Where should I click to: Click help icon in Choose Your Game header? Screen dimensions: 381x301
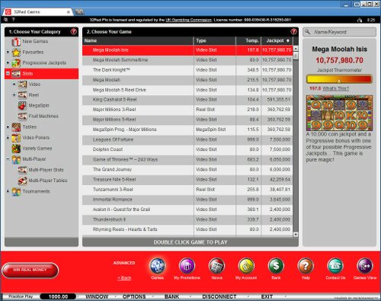click(293, 31)
